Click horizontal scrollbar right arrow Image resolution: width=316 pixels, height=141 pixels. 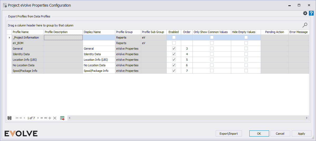(x=307, y=118)
